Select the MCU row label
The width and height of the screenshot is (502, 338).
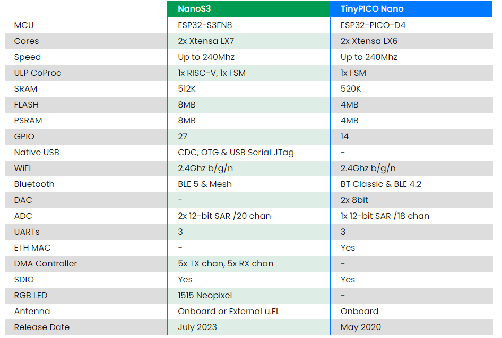coord(24,25)
